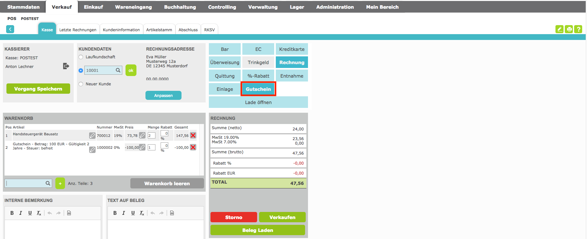The image size is (587, 239).
Task: Click the teal back arrow button
Action: pos(10,29)
